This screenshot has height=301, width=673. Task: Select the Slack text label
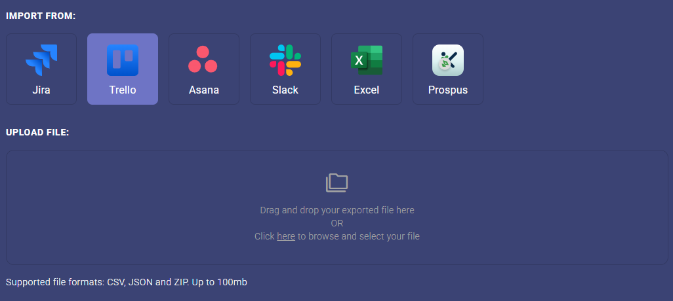(285, 90)
